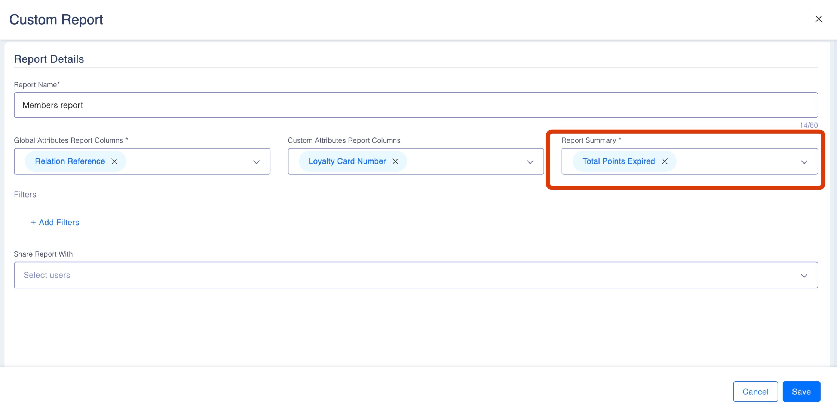837x416 pixels.
Task: Select the Total Points Expired chip label
Action: pos(619,161)
